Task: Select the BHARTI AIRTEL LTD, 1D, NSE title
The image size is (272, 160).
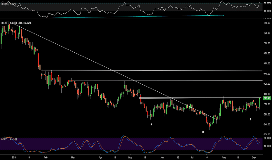Action: [x=16, y=23]
